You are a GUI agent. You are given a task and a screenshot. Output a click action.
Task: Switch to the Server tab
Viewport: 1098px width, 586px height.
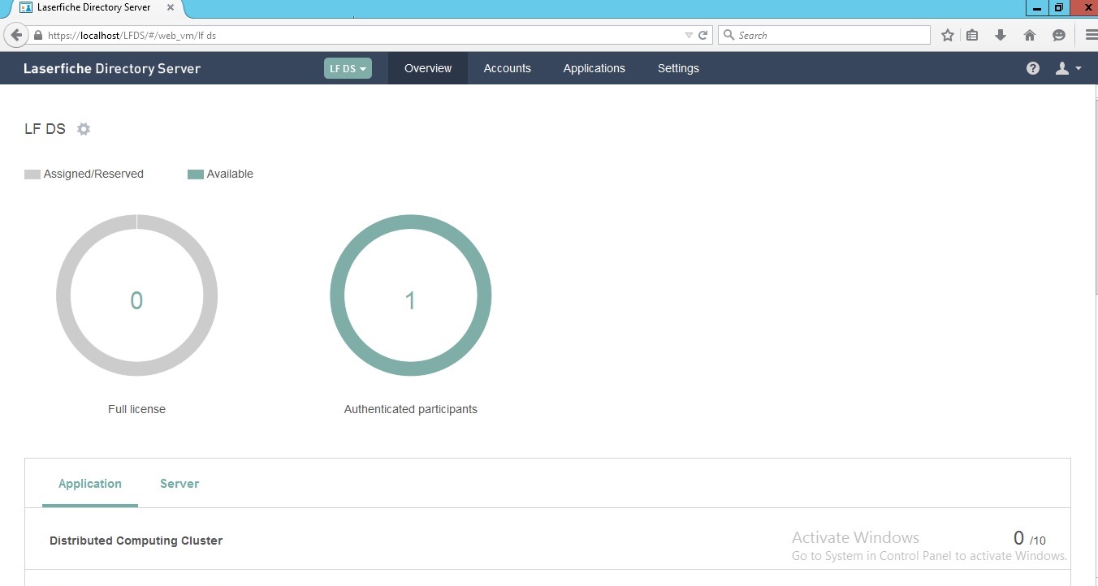pos(179,484)
